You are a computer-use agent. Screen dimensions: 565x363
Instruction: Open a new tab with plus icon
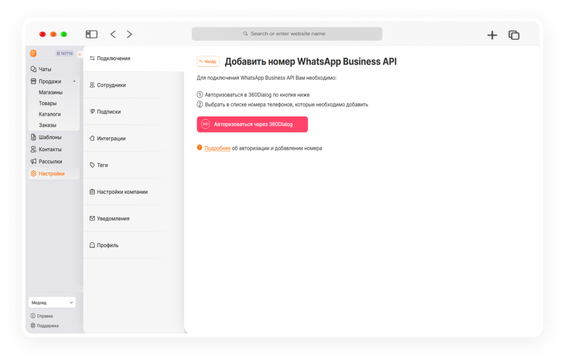pos(492,35)
